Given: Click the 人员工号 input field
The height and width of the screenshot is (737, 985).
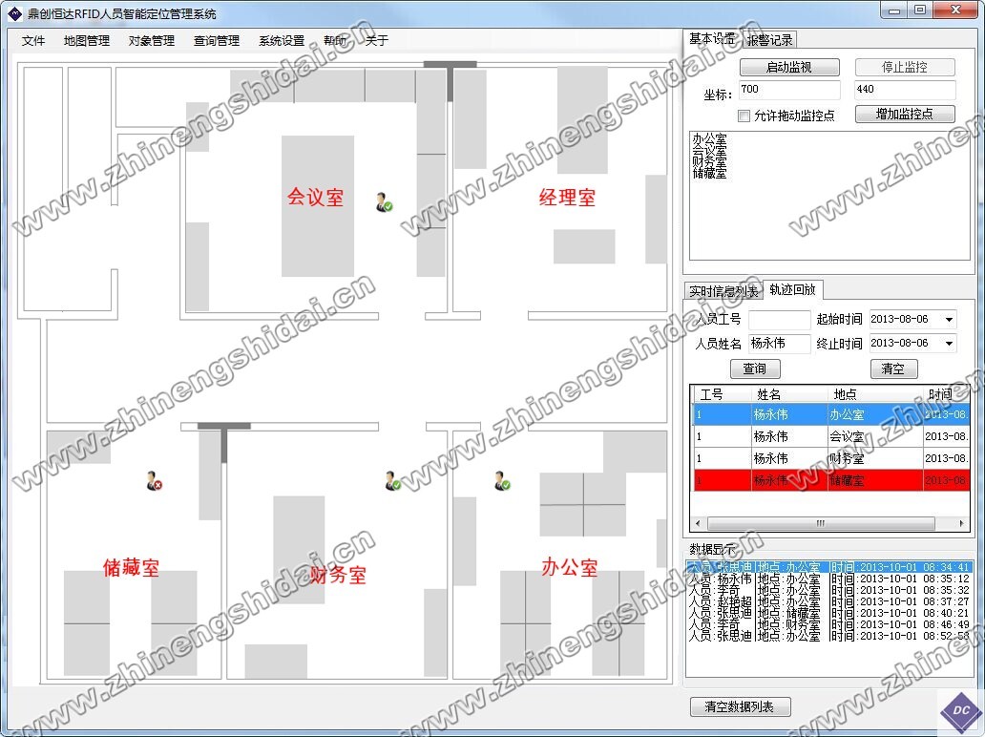Looking at the screenshot, I should point(779,320).
